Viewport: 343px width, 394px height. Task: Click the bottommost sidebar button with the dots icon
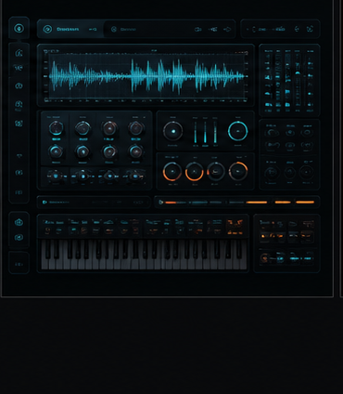[x=19, y=264]
